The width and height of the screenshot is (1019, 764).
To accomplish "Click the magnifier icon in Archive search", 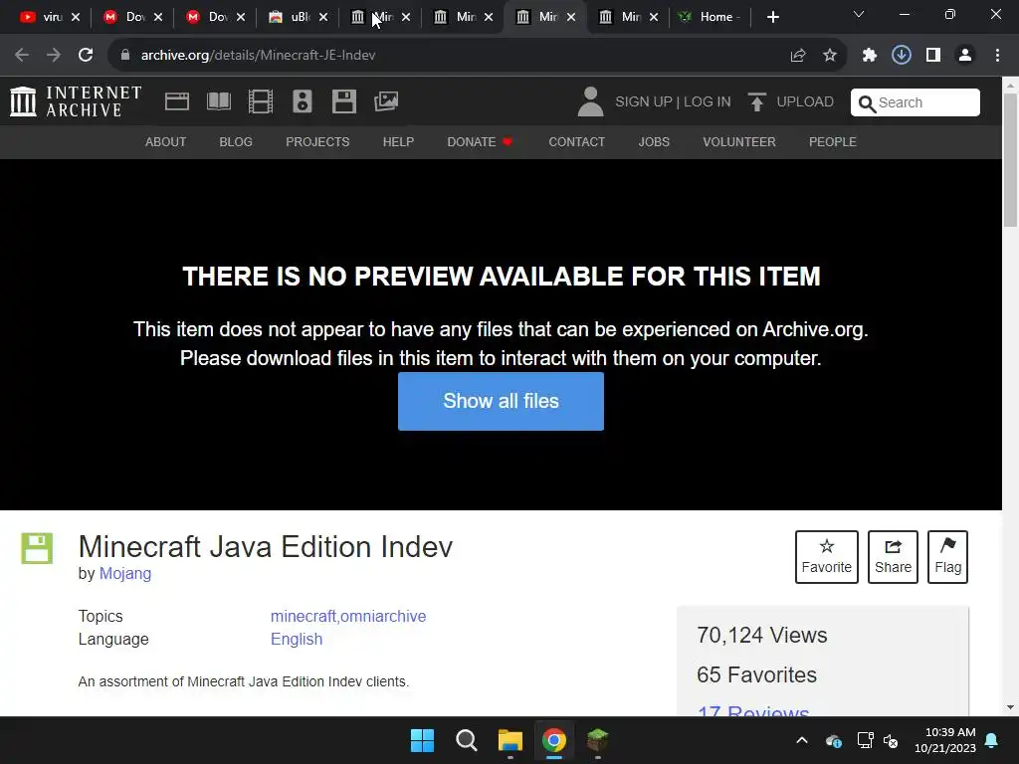I will tap(867, 103).
